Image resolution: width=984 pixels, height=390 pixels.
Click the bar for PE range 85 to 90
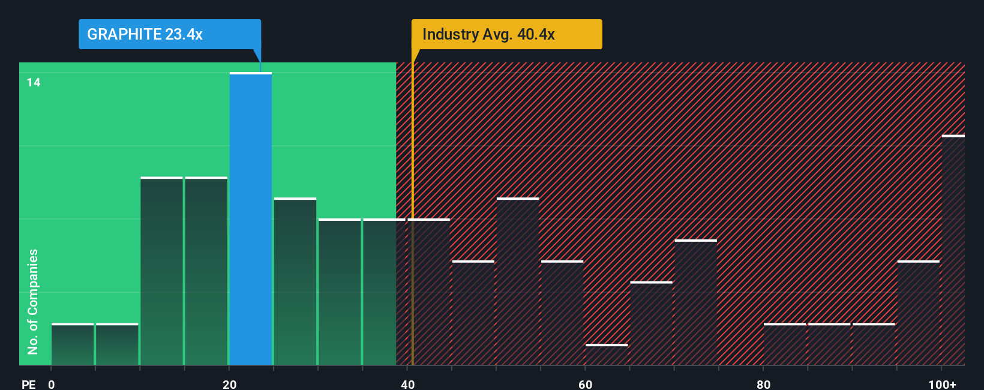point(829,344)
